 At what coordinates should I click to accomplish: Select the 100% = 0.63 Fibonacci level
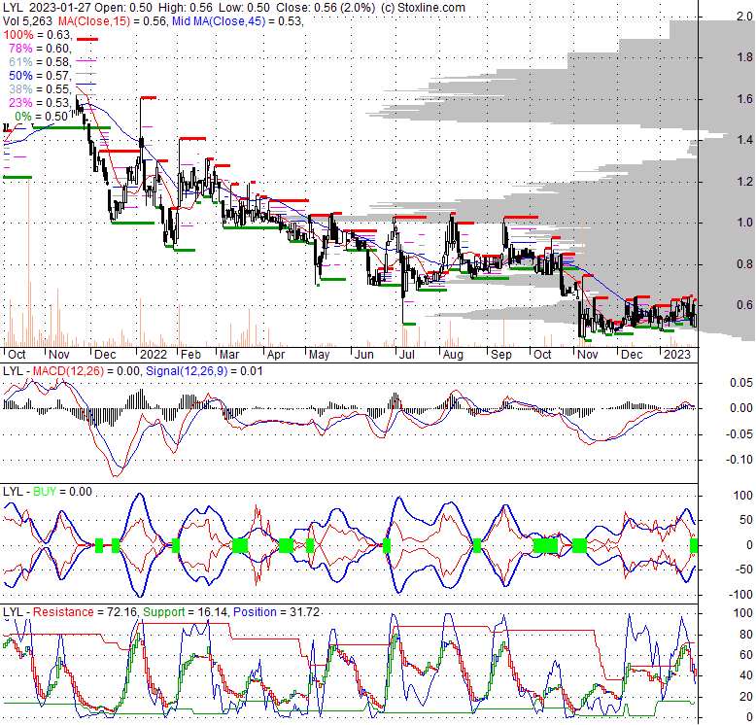coord(37,35)
